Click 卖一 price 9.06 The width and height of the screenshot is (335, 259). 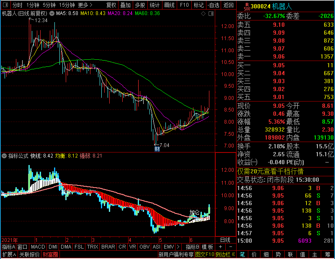279,56
